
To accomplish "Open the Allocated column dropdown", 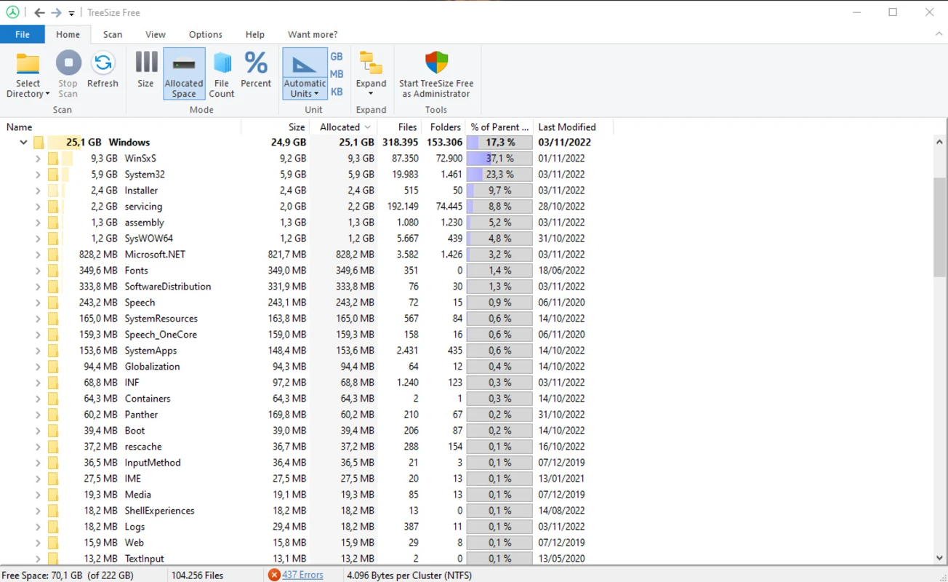I will tap(366, 127).
